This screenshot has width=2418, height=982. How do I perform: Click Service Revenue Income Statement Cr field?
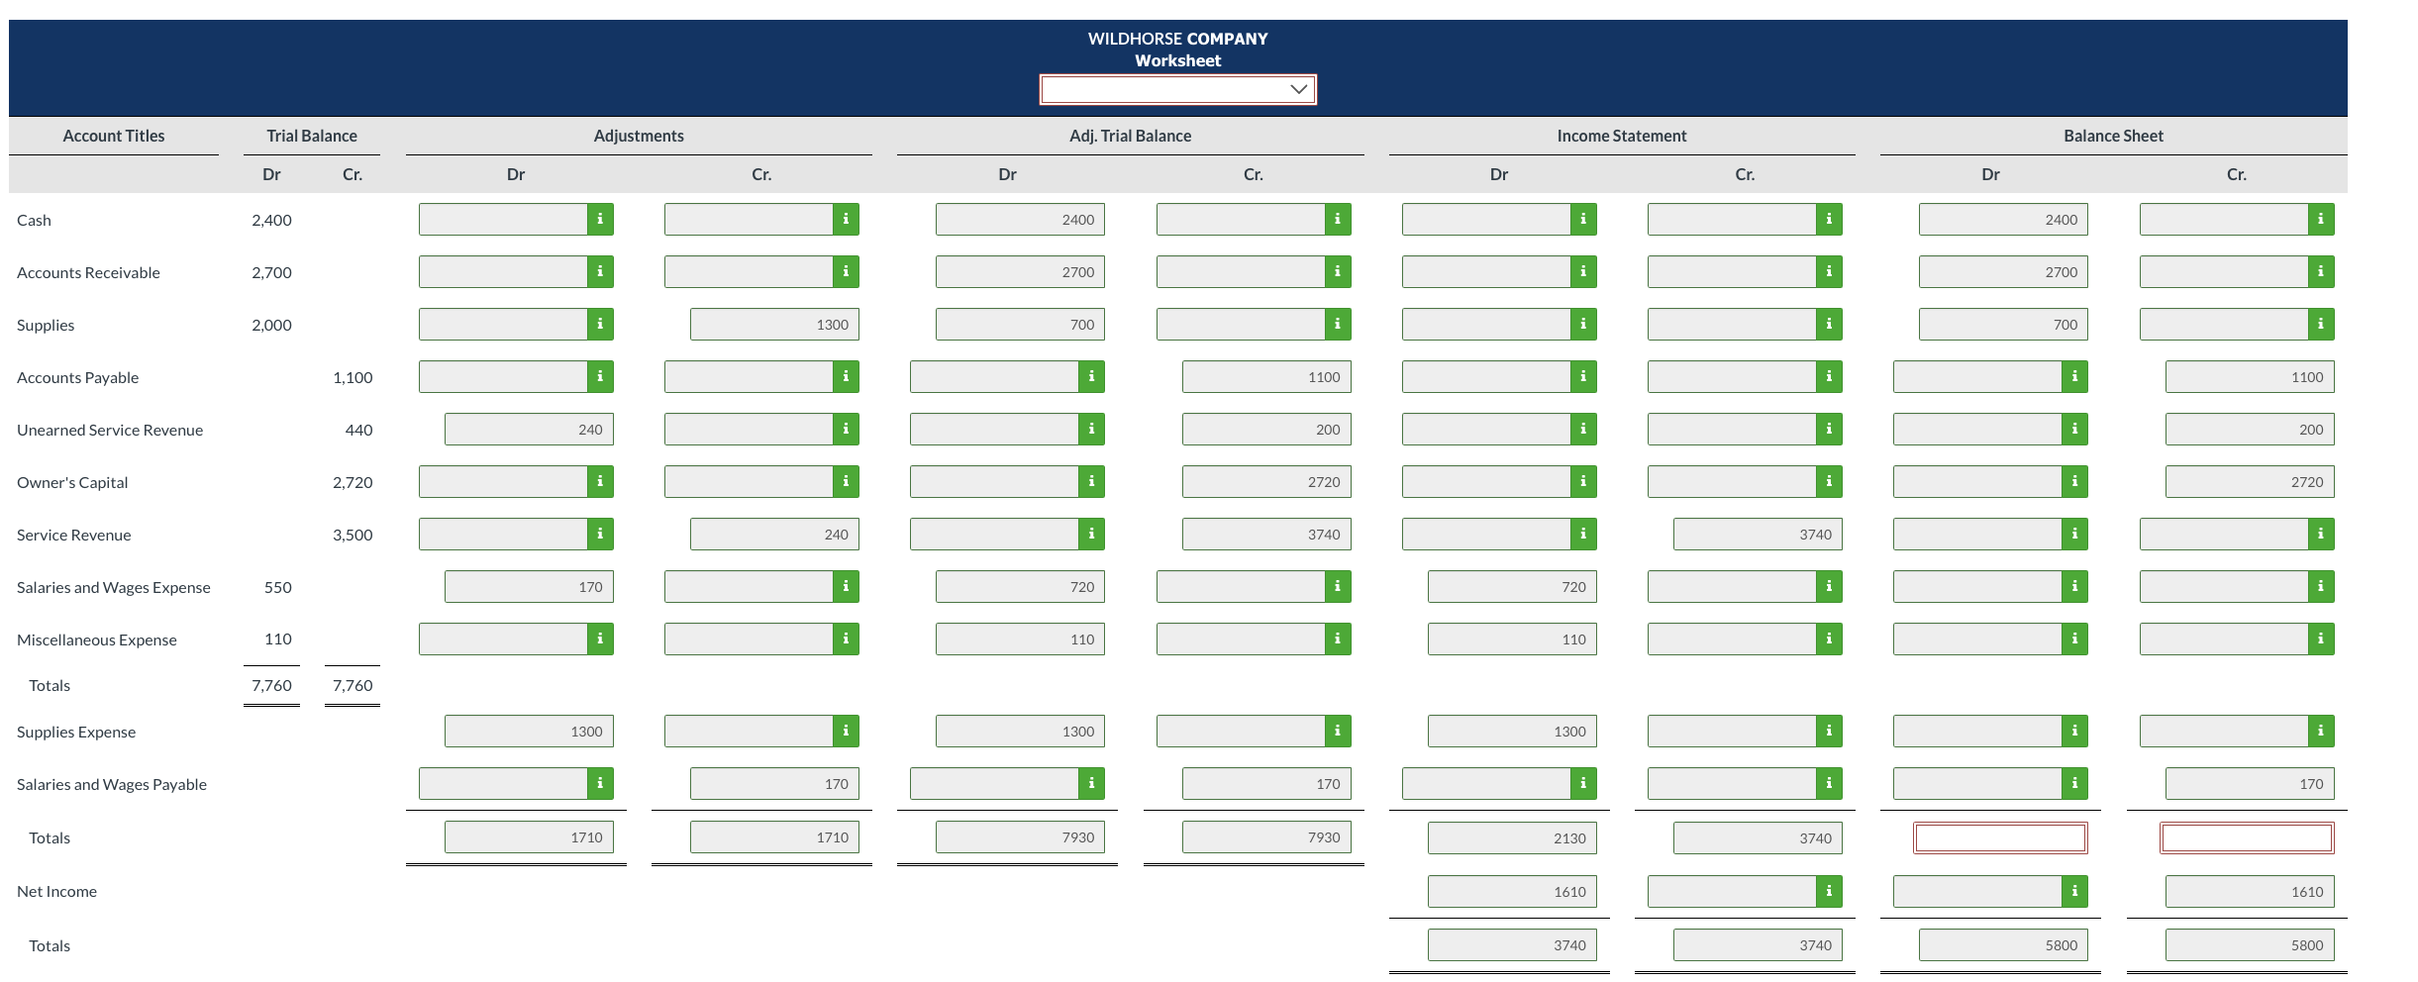tap(1758, 534)
